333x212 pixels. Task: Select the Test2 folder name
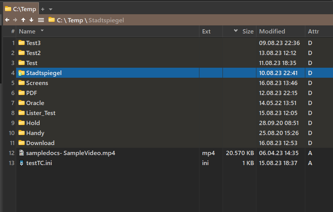pyautogui.click(x=33, y=53)
